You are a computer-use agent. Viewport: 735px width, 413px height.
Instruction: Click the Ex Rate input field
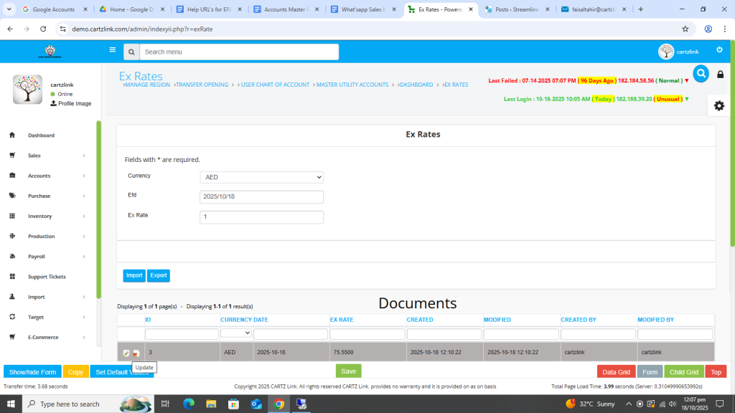[261, 217]
